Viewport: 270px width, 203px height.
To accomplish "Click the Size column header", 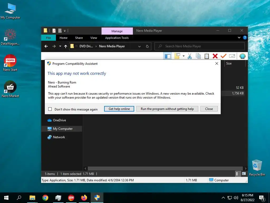I will 229,63.
